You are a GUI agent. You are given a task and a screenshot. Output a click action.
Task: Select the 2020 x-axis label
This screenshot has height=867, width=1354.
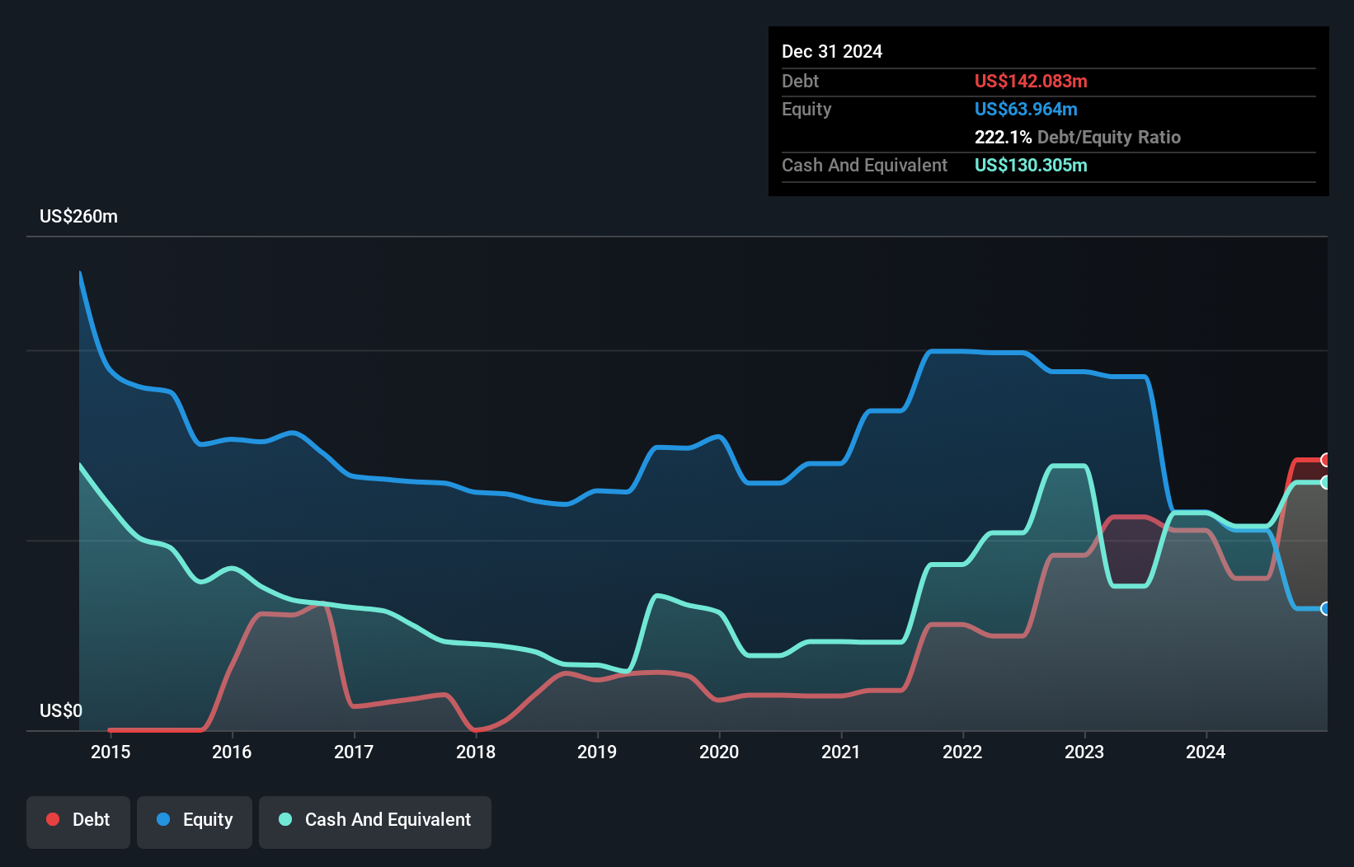point(719,752)
